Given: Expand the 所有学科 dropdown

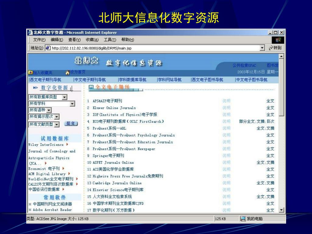Looking at the screenshot, I should [72, 104].
